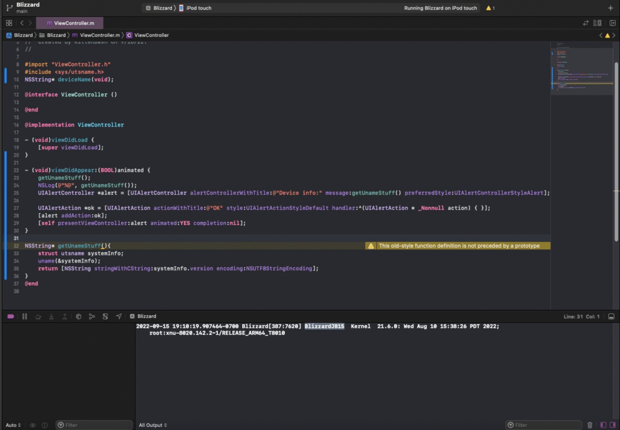Open Debug View Hierarchy
The image size is (620, 430).
(x=78, y=316)
